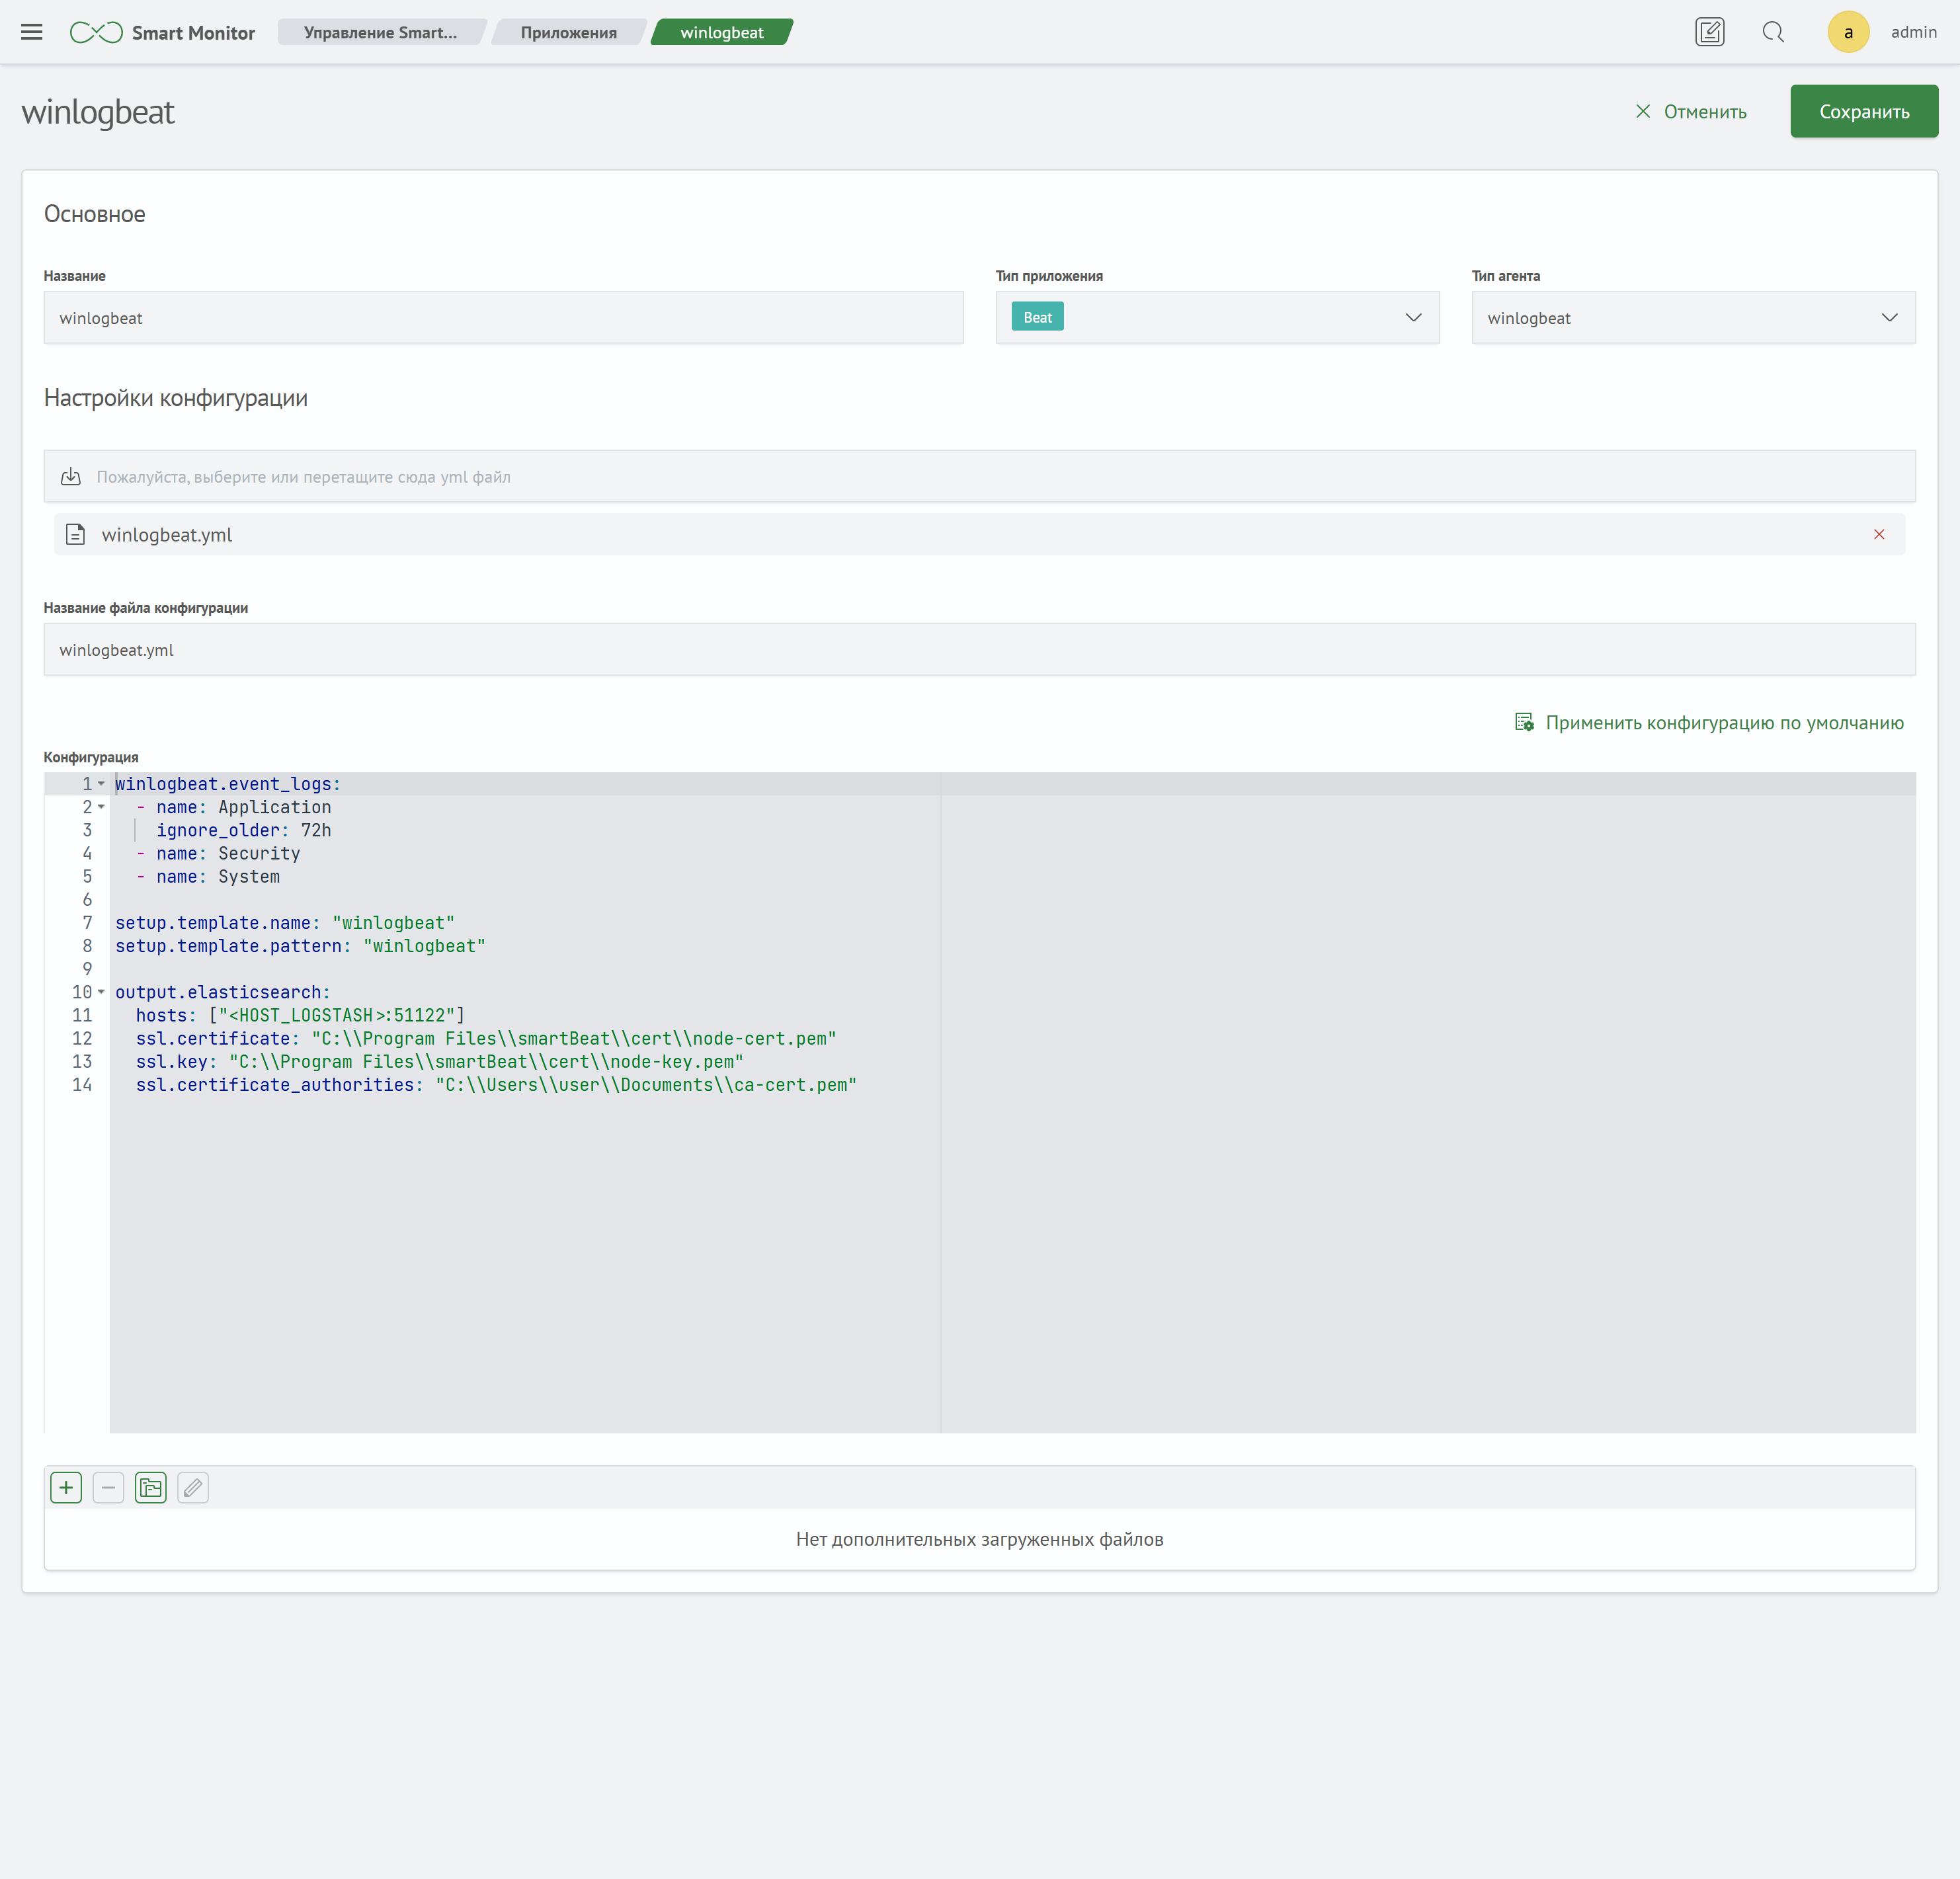Click code line winlogbeat.event_logs:
Image resolution: width=1960 pixels, height=1879 pixels.
(x=228, y=784)
